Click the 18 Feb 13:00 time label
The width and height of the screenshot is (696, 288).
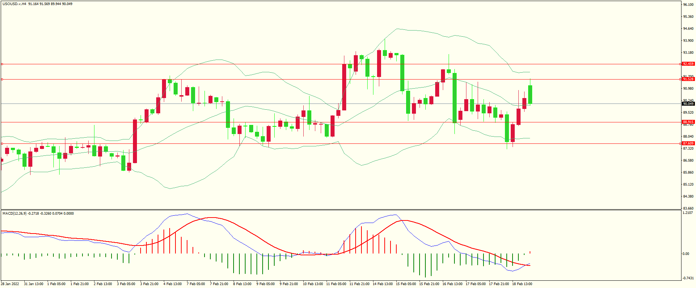(x=522, y=284)
